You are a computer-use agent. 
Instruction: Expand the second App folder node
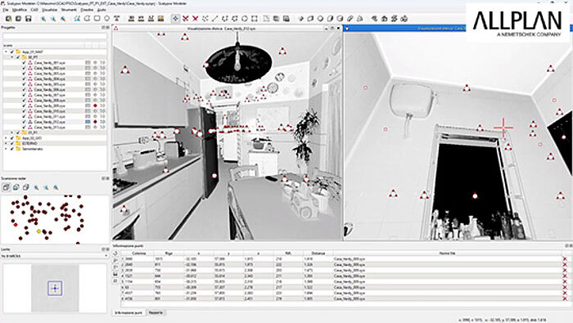[x=6, y=138]
